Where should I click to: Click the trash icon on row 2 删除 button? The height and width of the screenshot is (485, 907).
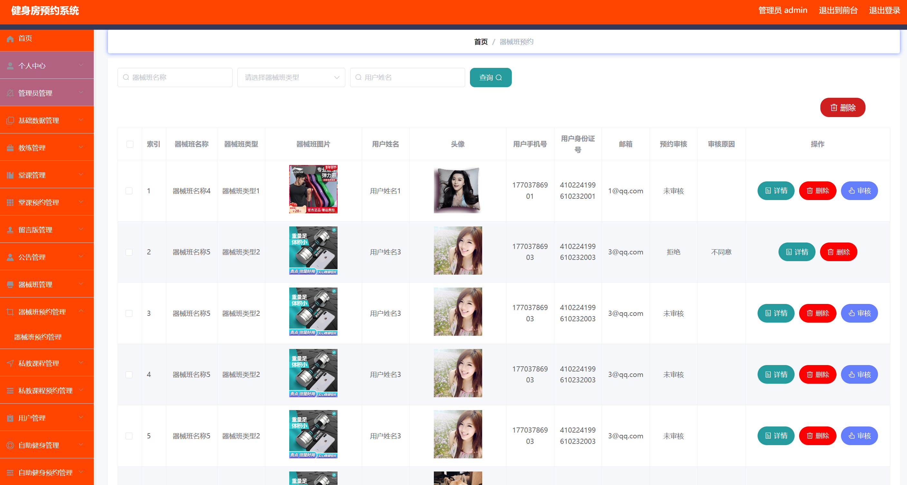pos(830,252)
